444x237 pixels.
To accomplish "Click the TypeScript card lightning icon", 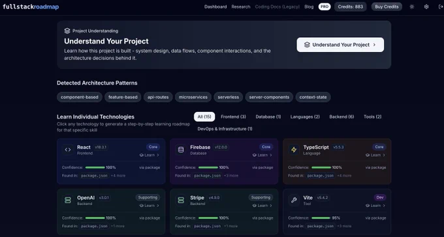I will tap(294, 150).
